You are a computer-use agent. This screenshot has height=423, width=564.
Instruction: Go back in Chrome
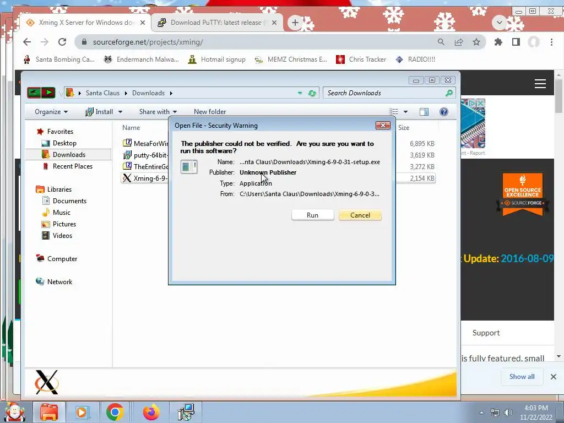pos(27,42)
